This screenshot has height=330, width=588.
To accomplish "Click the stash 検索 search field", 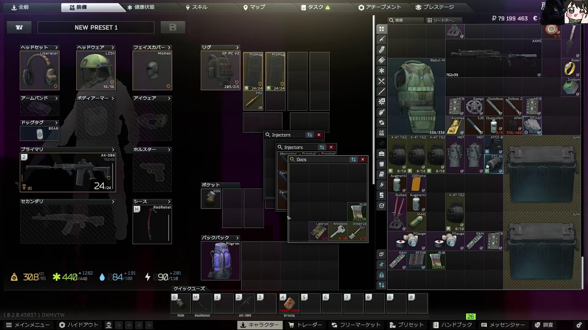I will pos(406,20).
